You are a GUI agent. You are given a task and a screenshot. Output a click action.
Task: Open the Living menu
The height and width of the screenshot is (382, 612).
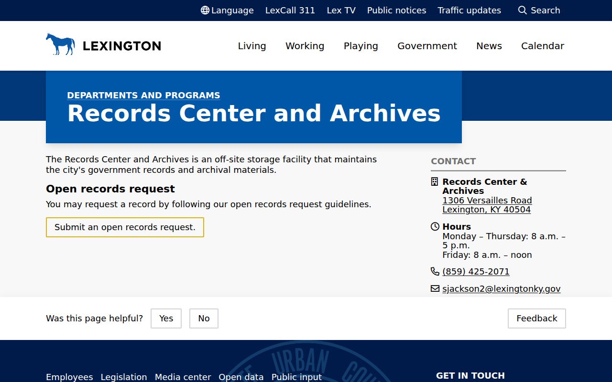coord(252,46)
